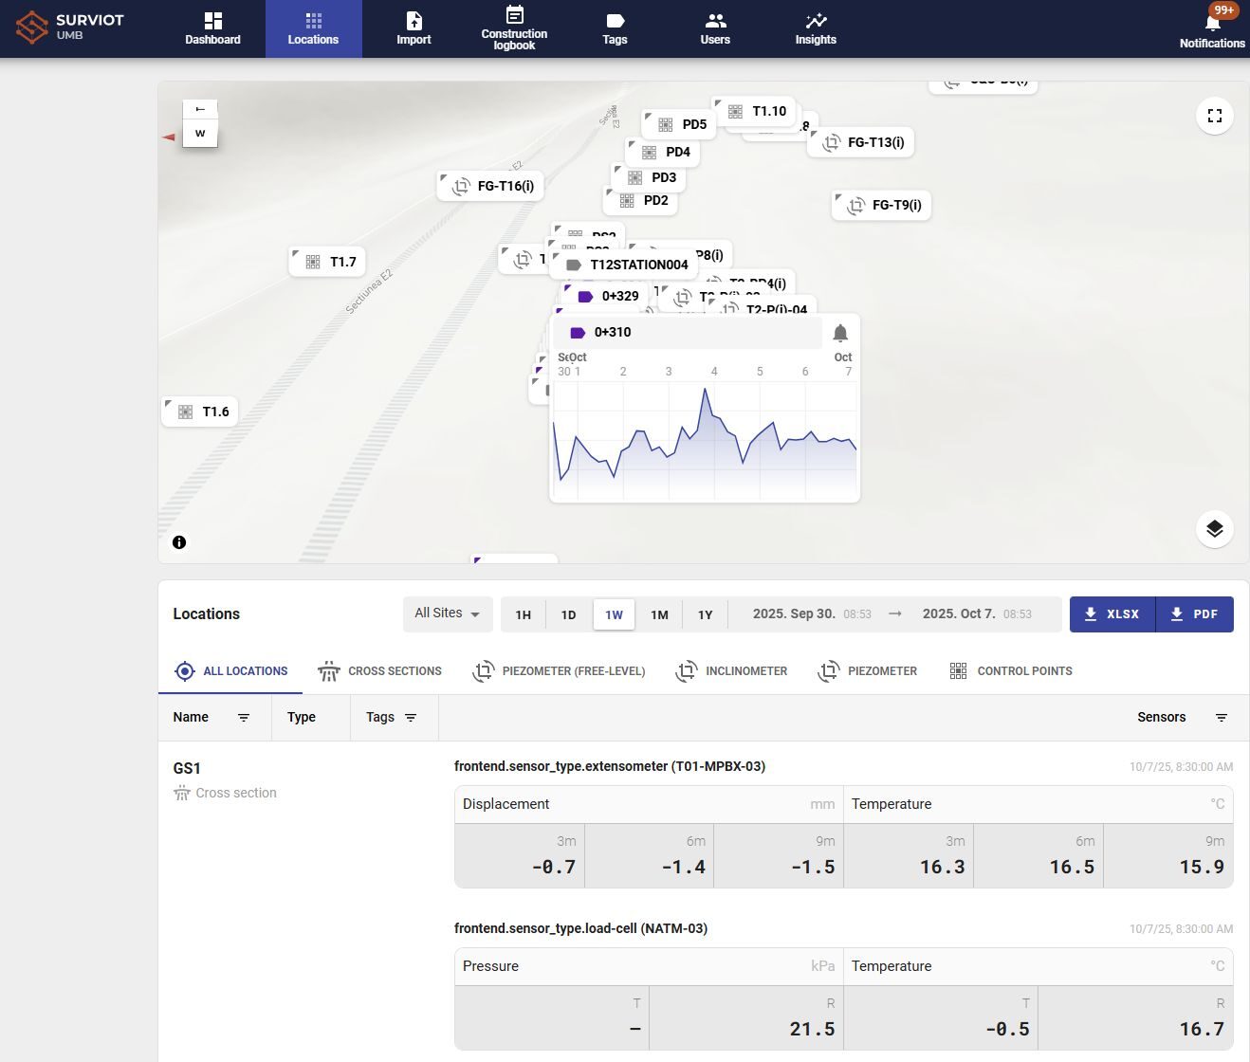This screenshot has width=1250, height=1062.
Task: Select the T1.7 control point marker
Action: (x=327, y=262)
